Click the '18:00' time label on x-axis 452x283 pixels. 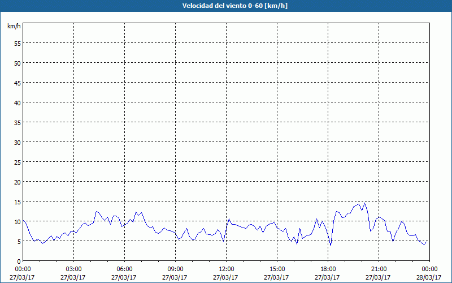click(328, 269)
